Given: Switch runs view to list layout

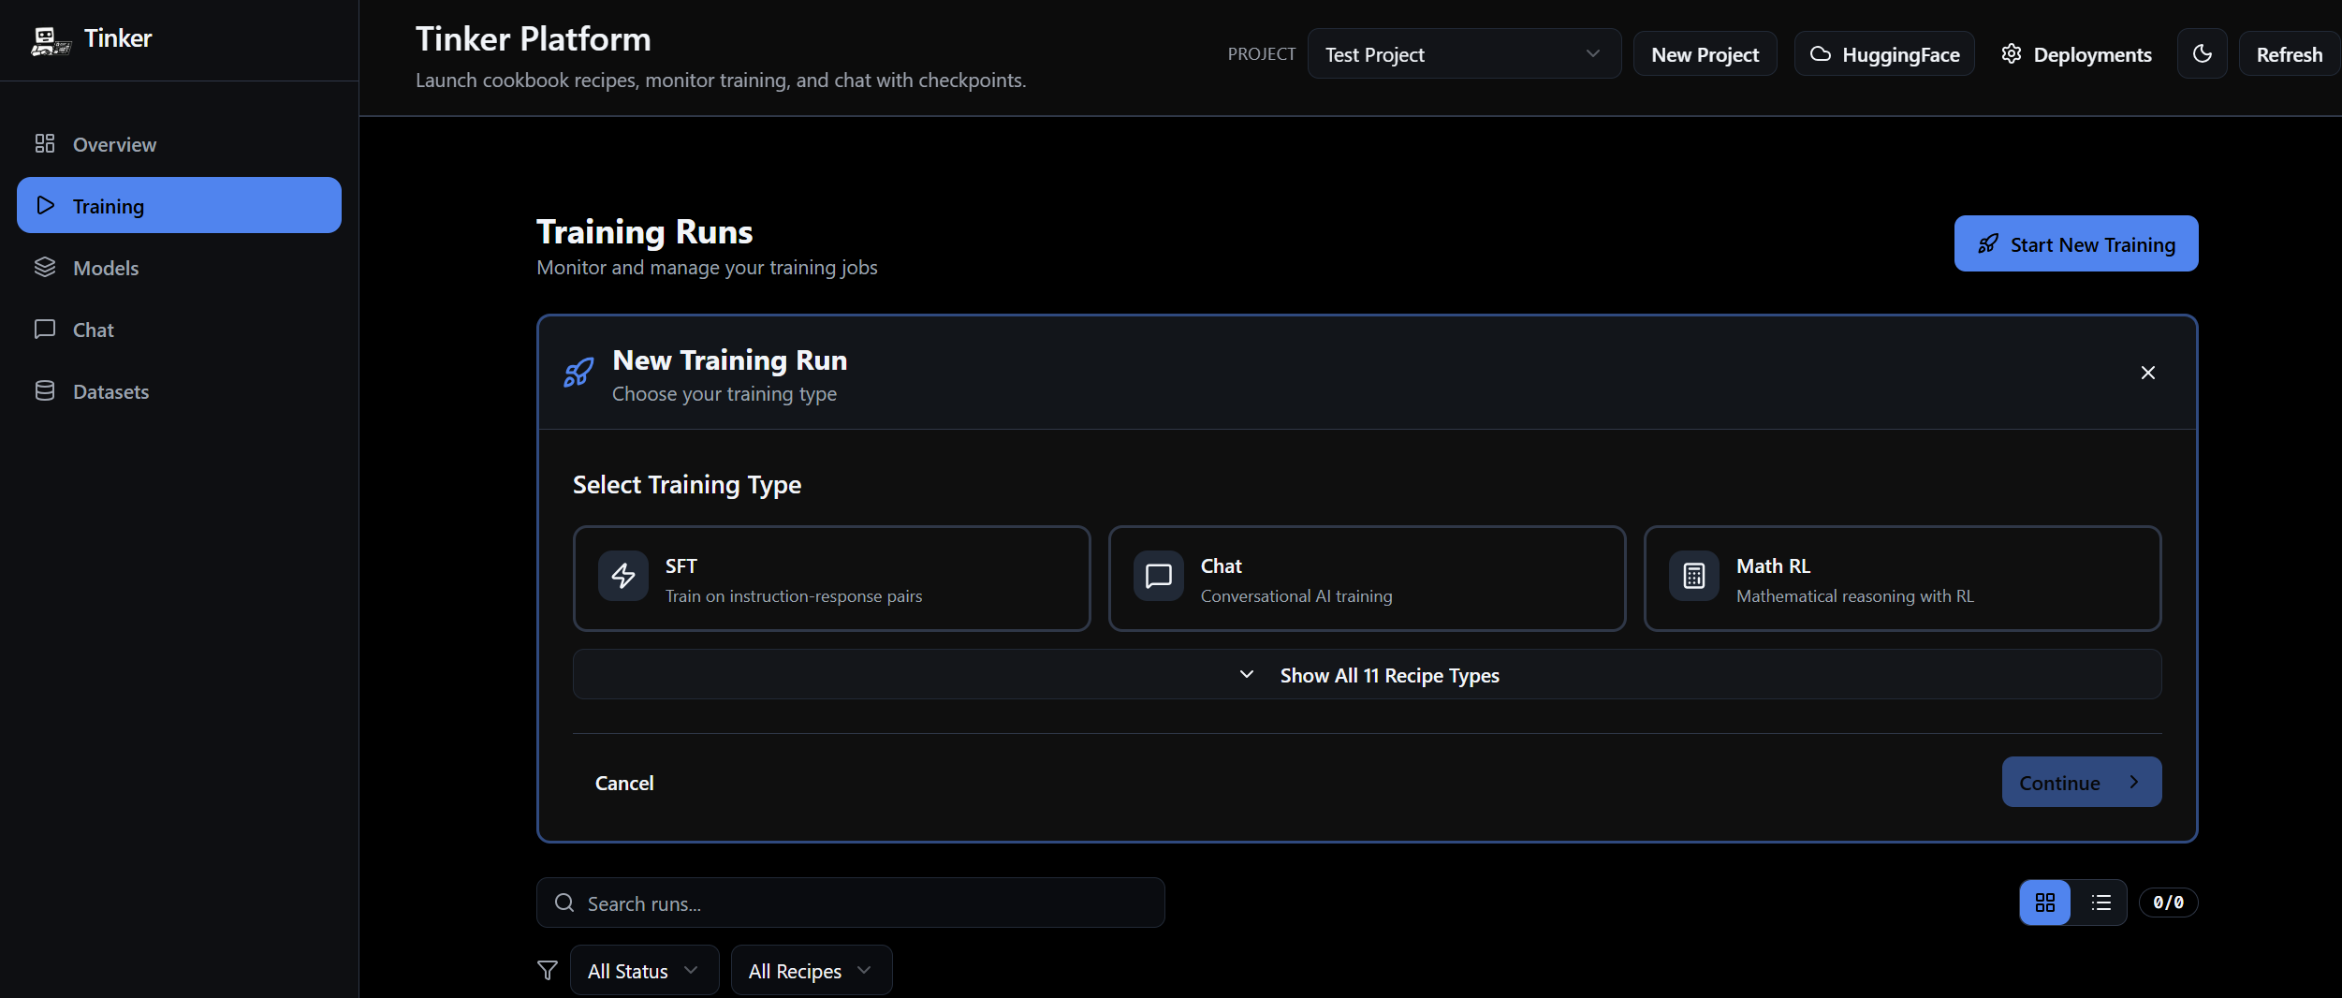Looking at the screenshot, I should point(2101,902).
